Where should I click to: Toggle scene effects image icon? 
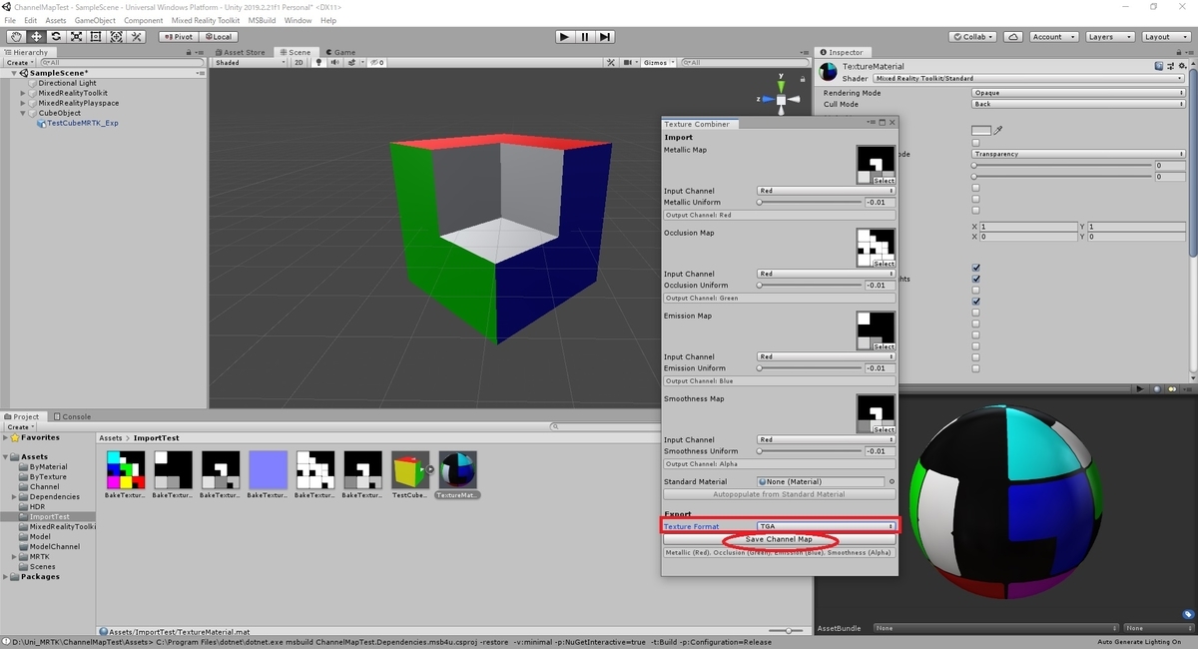pyautogui.click(x=349, y=63)
